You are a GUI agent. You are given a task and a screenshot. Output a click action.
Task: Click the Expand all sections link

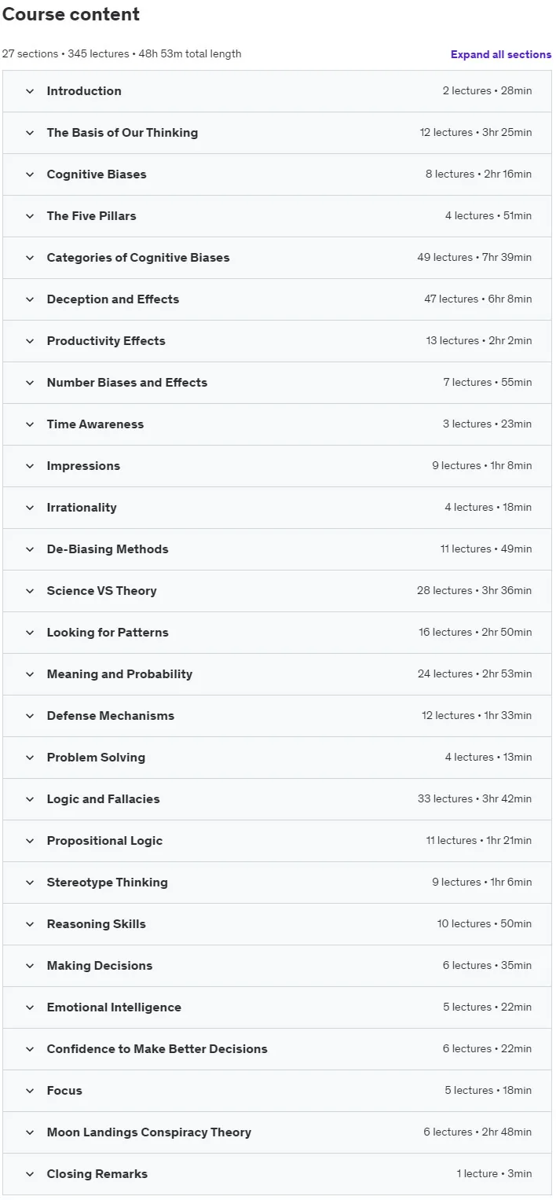501,54
